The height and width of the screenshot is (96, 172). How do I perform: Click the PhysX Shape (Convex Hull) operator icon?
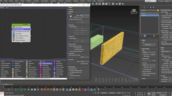point(14,31)
